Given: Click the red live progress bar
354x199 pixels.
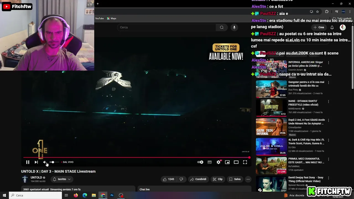Looking at the screenshot, I should click(137, 158).
